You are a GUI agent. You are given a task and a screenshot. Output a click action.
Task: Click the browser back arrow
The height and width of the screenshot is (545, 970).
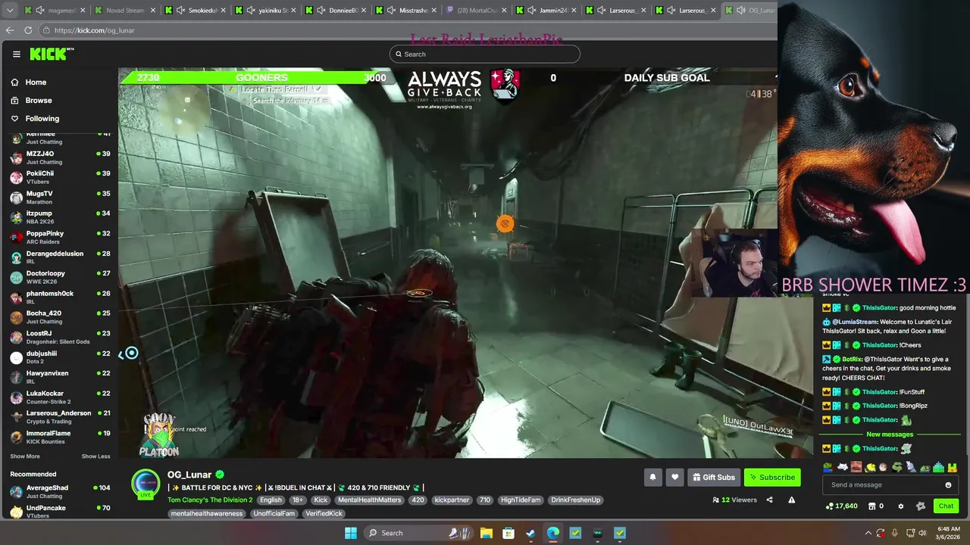click(x=10, y=30)
